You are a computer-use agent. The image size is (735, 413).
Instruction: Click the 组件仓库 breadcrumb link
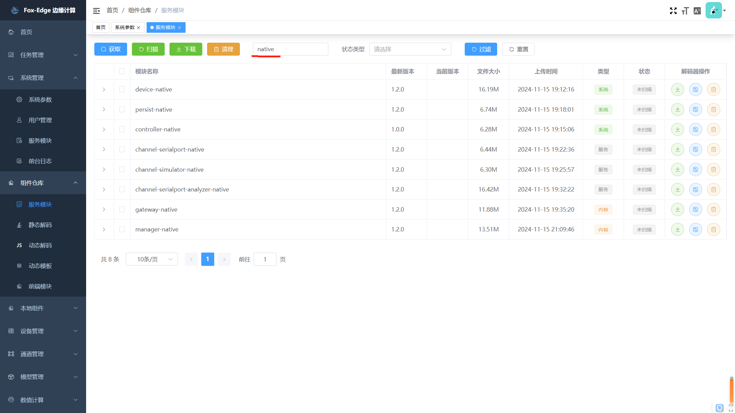[140, 10]
